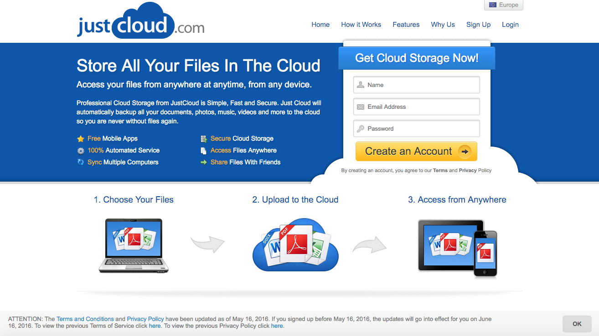
Task: Click the Create an Account button
Action: 416,151
